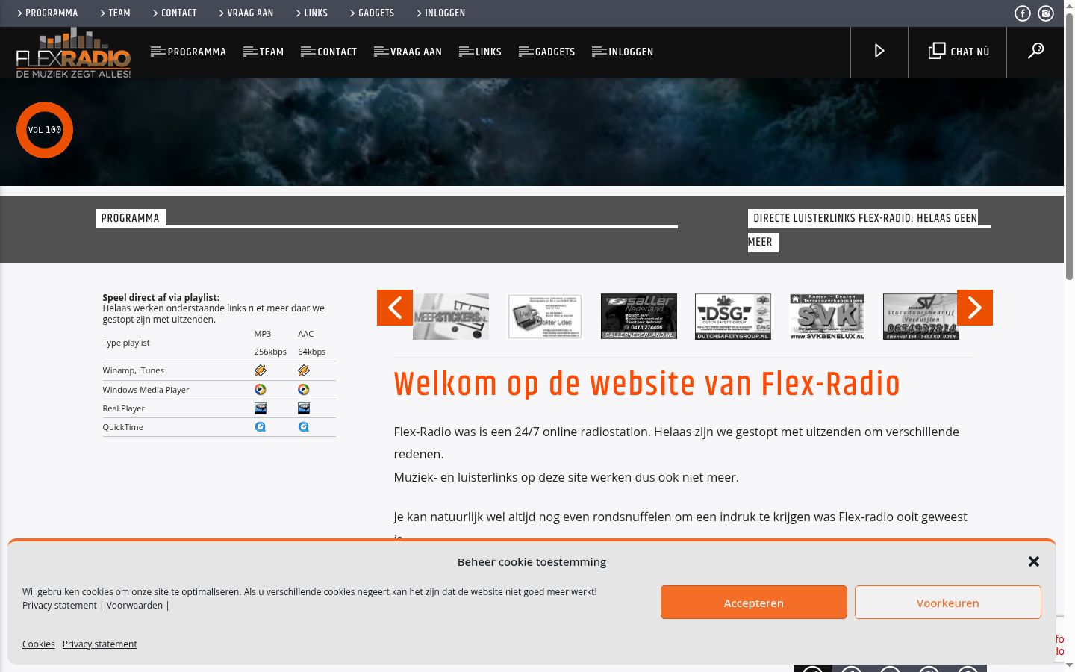Click the 'Winamp, iTunes' row label
Screen dimensions: 1075x672
click(x=134, y=370)
